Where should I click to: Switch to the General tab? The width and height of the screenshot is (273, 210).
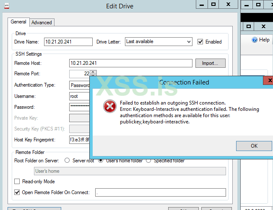18,22
